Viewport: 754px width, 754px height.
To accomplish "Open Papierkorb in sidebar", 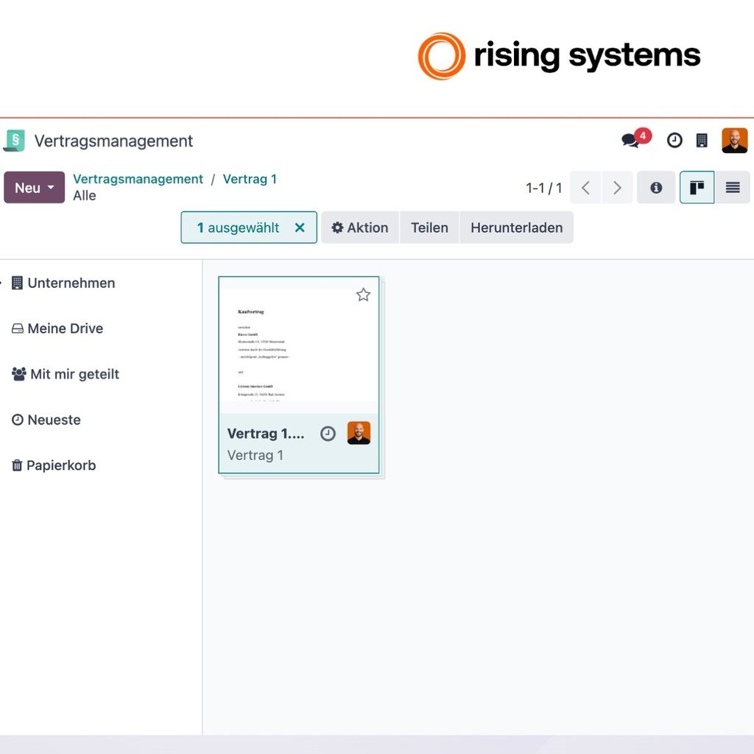I will point(54,465).
